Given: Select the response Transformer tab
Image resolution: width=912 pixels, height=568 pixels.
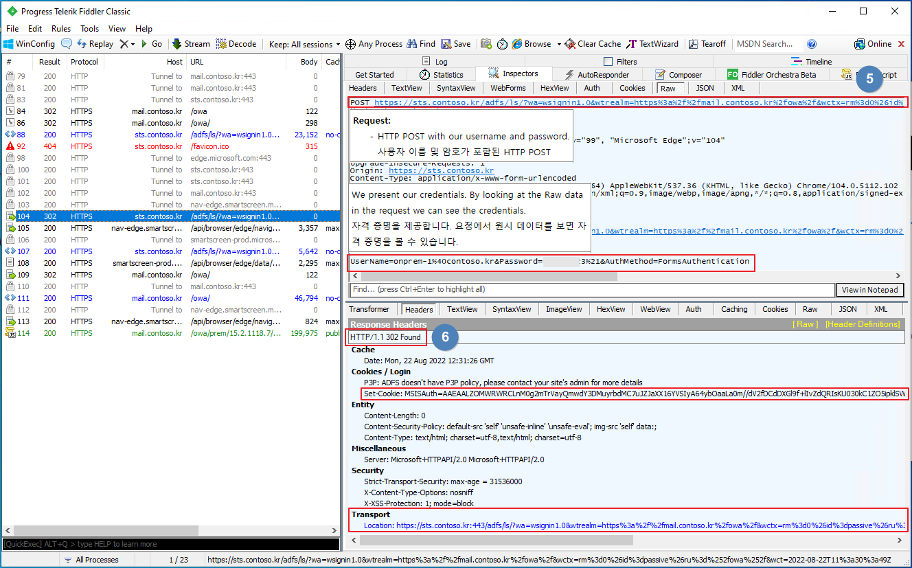Looking at the screenshot, I should (x=369, y=310).
